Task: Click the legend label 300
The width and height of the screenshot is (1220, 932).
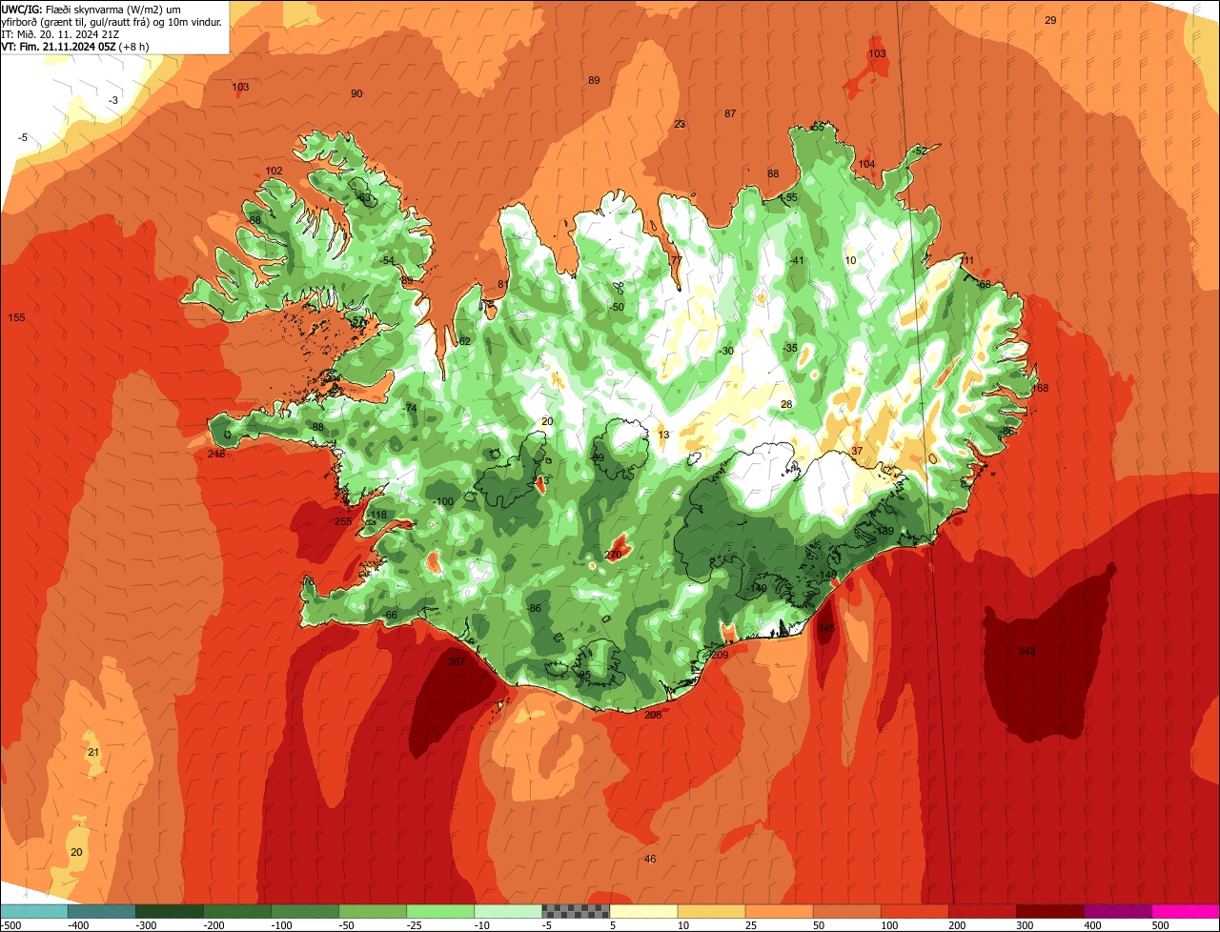Action: [x=1027, y=924]
